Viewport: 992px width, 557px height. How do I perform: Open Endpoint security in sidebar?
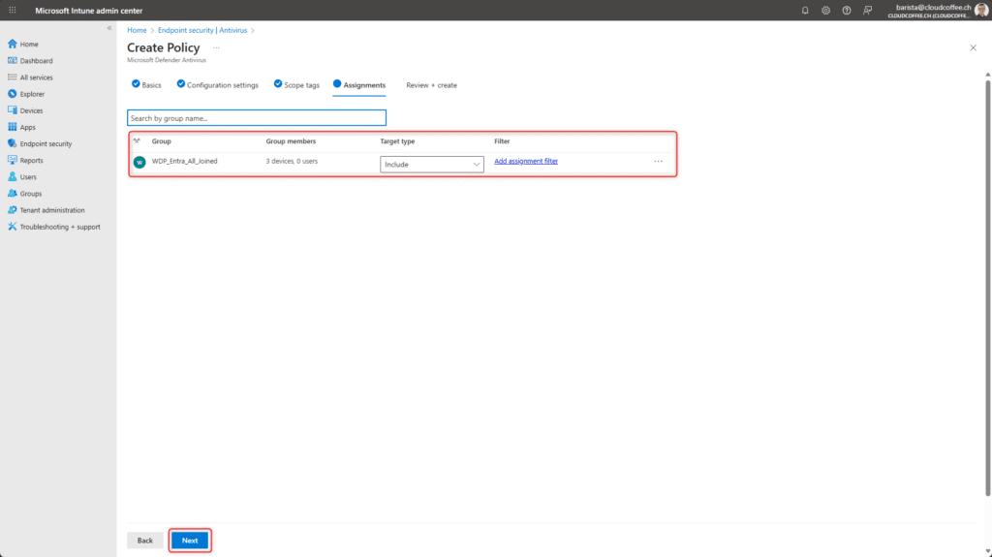(46, 143)
